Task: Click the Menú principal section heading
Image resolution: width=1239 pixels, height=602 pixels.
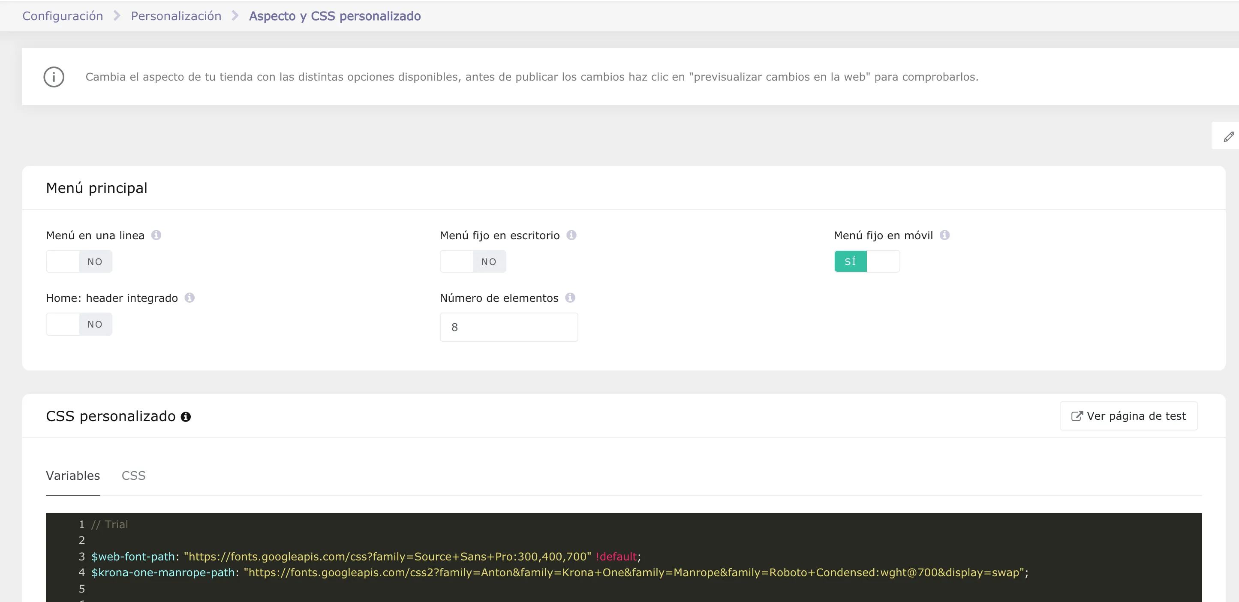Action: [x=97, y=188]
